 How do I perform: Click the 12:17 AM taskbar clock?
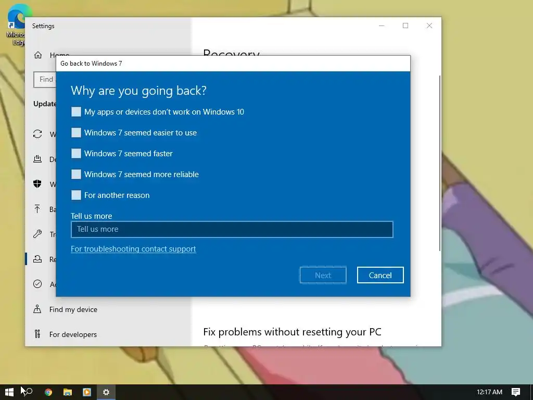489,392
